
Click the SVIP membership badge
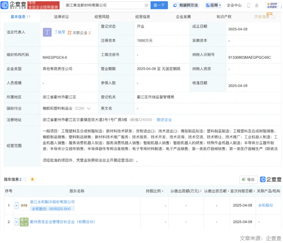(x=272, y=5)
